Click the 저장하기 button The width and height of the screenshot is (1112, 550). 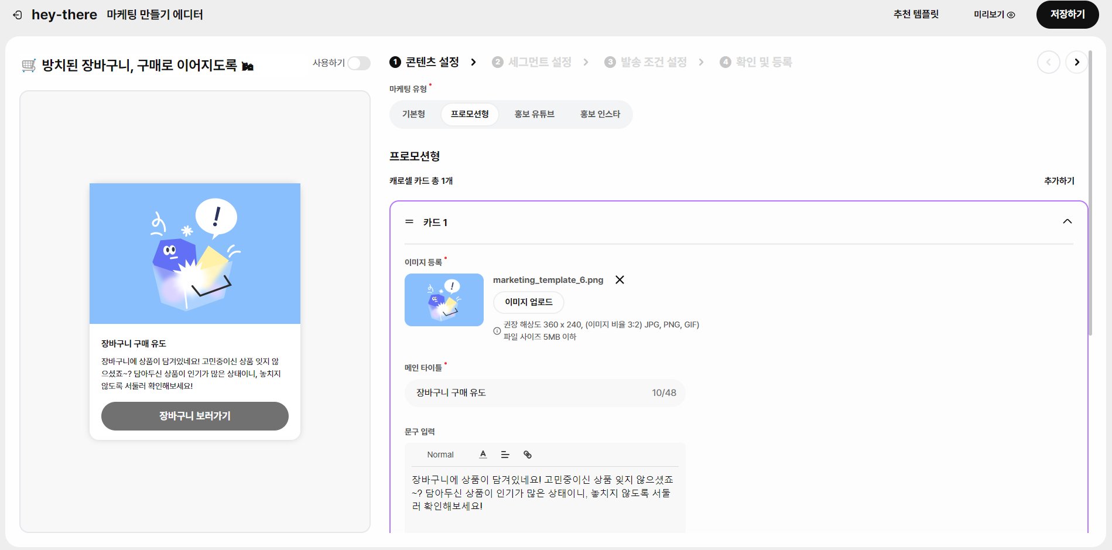click(1067, 15)
